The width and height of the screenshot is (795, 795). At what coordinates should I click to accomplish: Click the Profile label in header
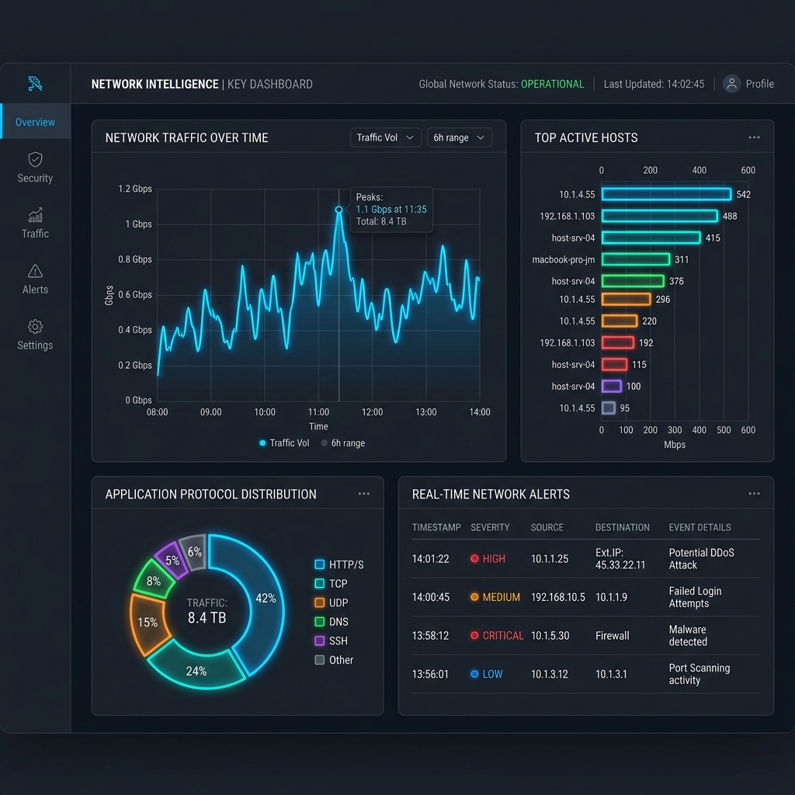point(759,84)
